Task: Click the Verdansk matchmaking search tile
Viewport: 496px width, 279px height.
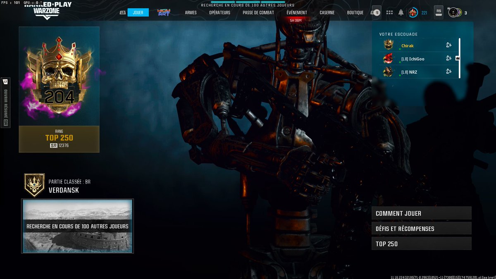Action: pyautogui.click(x=77, y=226)
